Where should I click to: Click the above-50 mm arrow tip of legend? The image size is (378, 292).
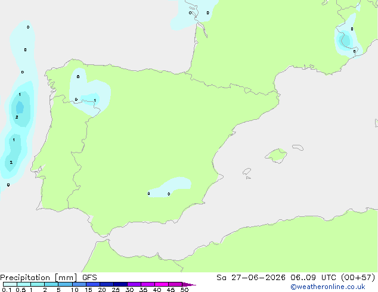[189, 284]
